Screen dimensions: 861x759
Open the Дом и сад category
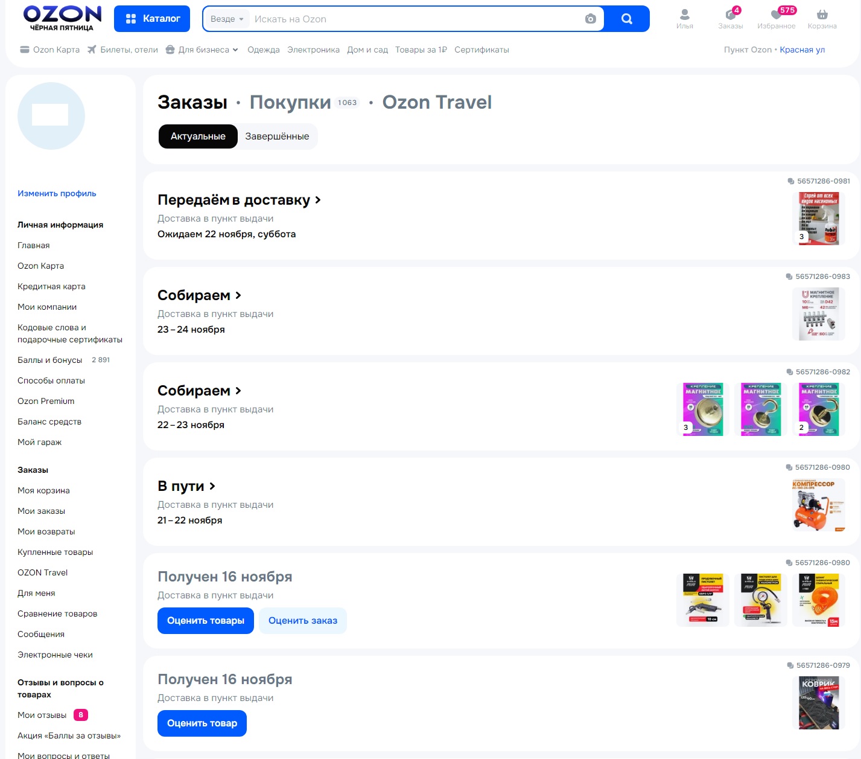tap(367, 50)
